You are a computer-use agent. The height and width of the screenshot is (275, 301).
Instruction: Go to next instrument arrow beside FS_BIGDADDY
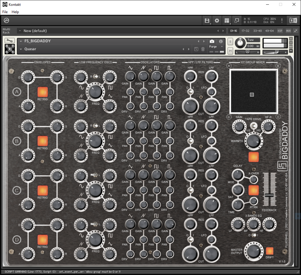[x=204, y=41]
